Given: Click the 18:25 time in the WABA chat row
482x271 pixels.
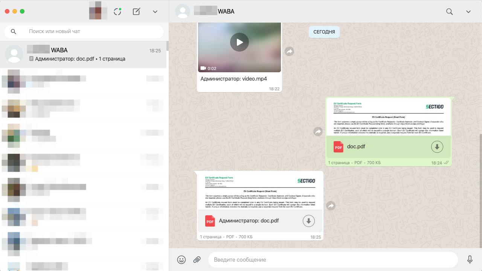Looking at the screenshot, I should pyautogui.click(x=155, y=51).
